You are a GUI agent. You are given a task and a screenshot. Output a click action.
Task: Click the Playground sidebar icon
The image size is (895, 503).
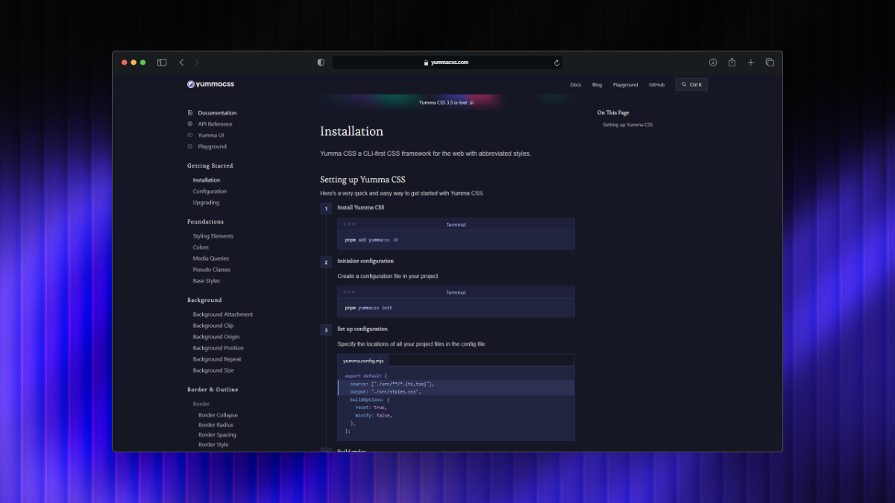(x=190, y=147)
